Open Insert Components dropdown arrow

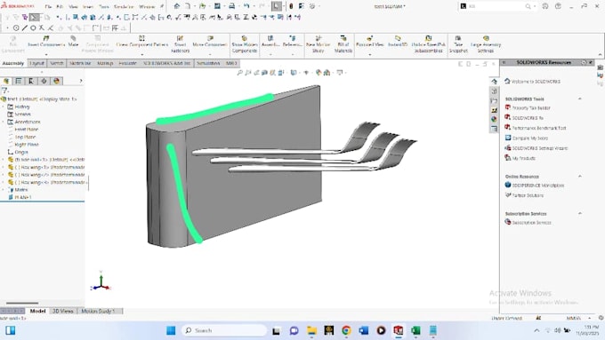46,55
